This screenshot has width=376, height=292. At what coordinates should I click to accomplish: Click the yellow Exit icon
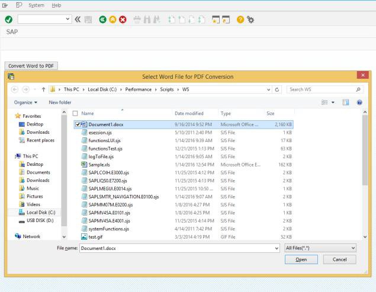click(113, 20)
